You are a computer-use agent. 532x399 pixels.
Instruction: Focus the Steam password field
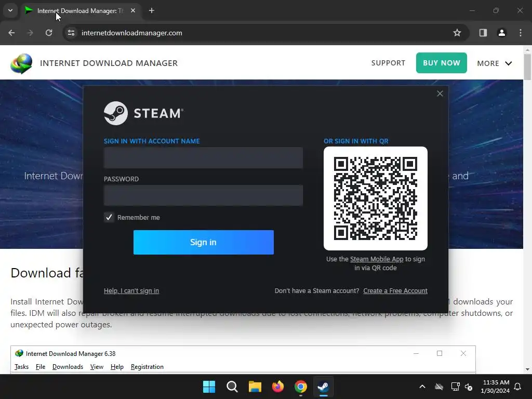(203, 195)
